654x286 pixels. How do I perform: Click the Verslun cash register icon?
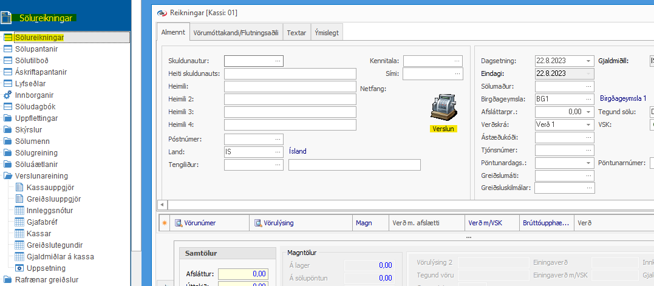pos(443,108)
